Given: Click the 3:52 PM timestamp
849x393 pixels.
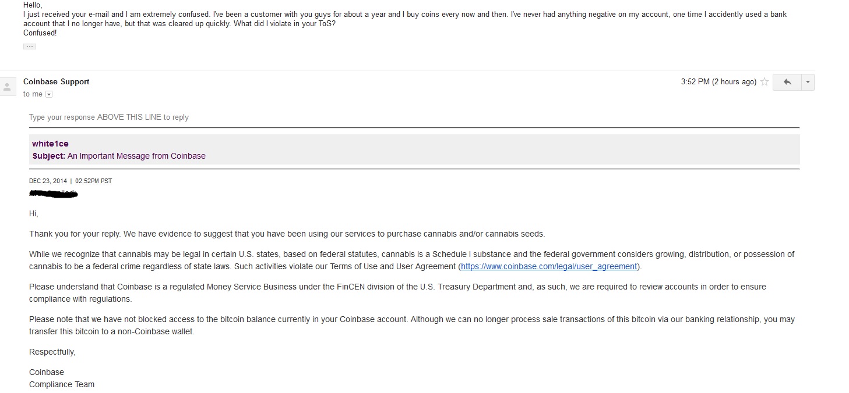Looking at the screenshot, I should (x=718, y=82).
